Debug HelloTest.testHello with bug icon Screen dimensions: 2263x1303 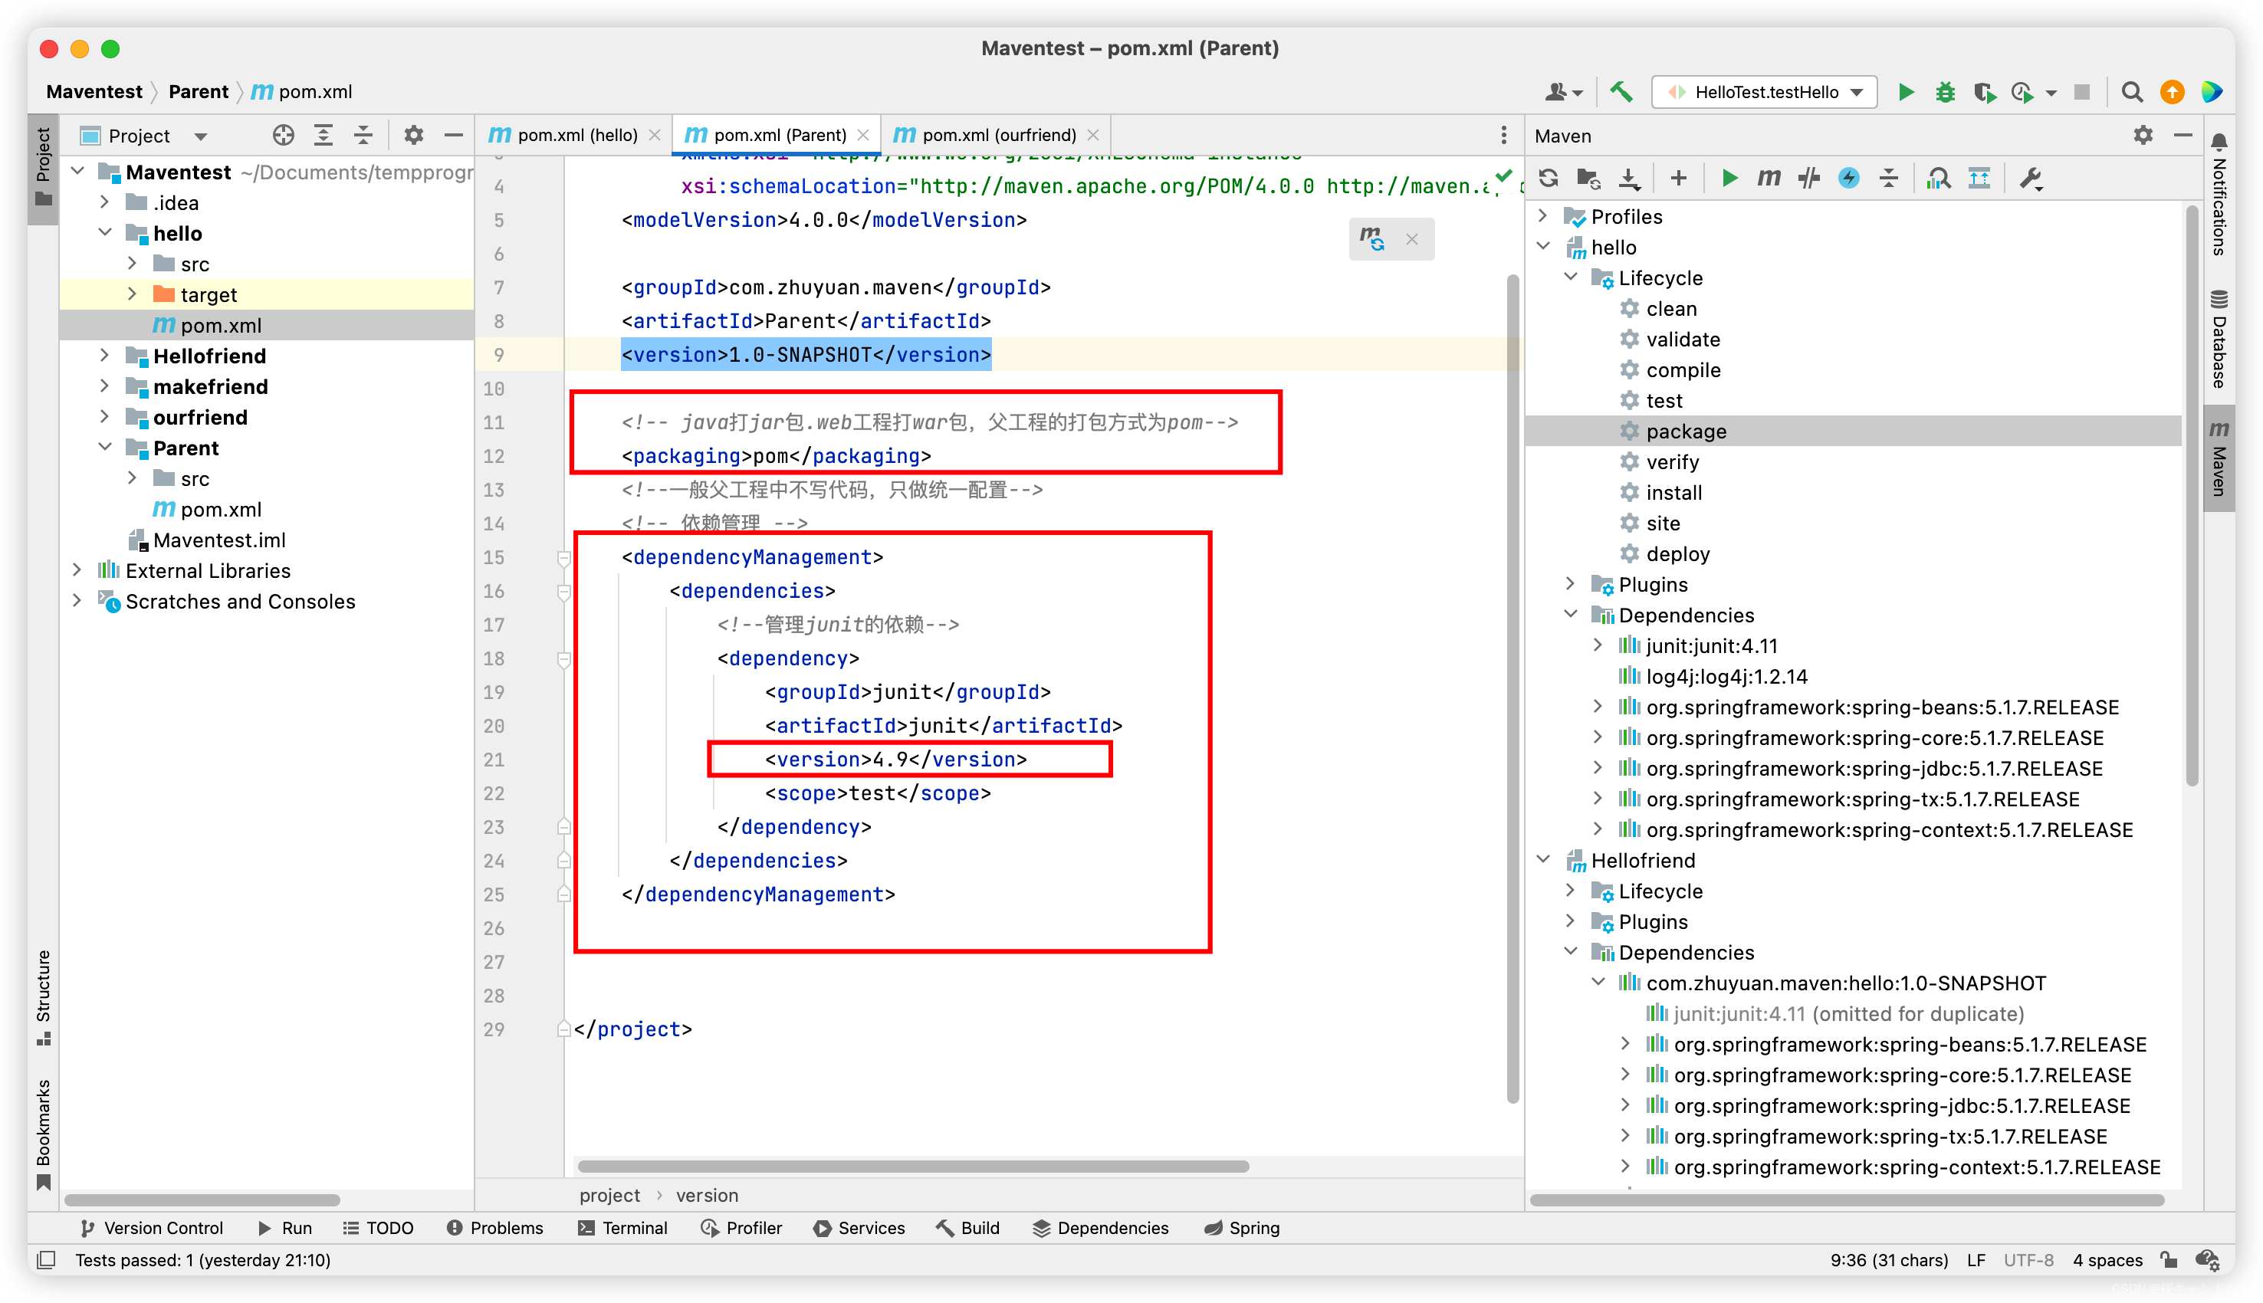click(x=1944, y=92)
